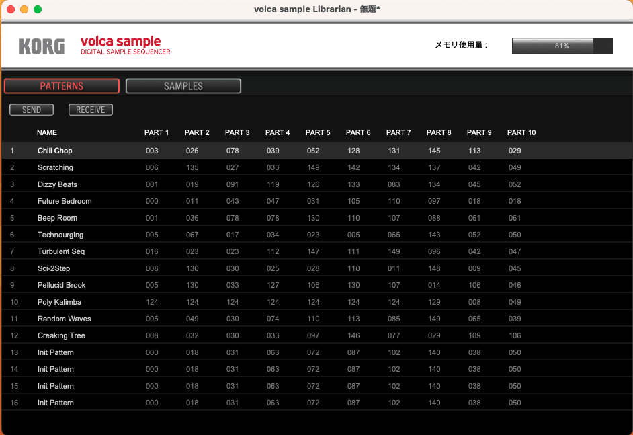The height and width of the screenshot is (435, 633).
Task: Click the PART 6 column header
Action: pos(358,132)
